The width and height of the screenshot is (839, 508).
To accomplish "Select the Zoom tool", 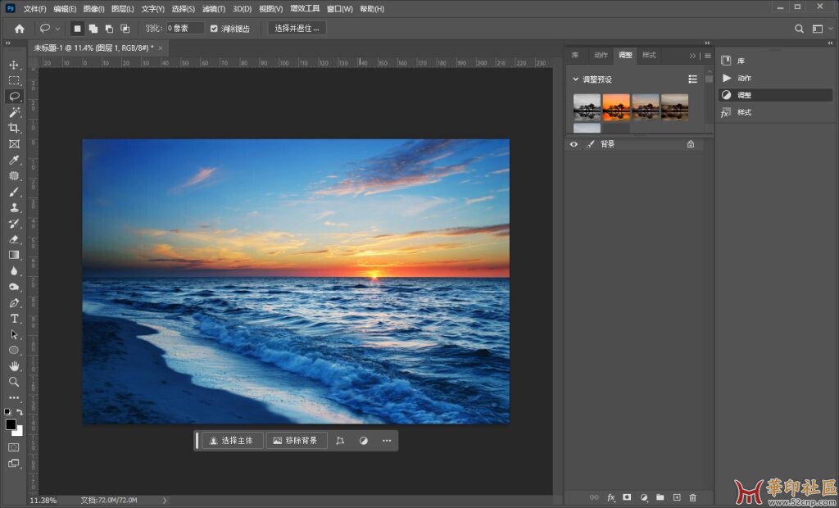I will [14, 382].
